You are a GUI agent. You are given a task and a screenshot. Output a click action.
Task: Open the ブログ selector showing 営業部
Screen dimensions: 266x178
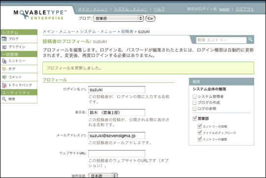pos(118,19)
